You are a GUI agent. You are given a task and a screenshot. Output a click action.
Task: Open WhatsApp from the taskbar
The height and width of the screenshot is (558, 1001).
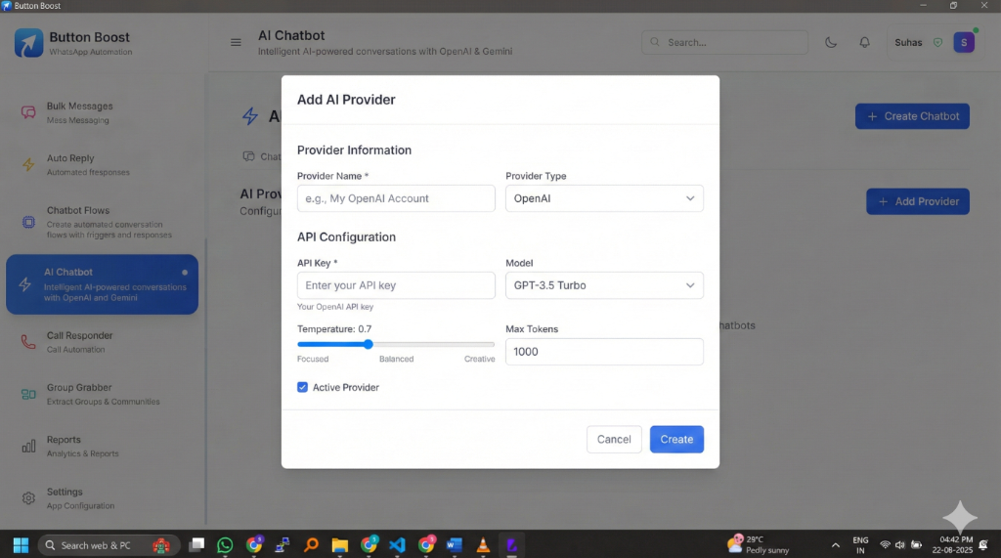pos(225,545)
